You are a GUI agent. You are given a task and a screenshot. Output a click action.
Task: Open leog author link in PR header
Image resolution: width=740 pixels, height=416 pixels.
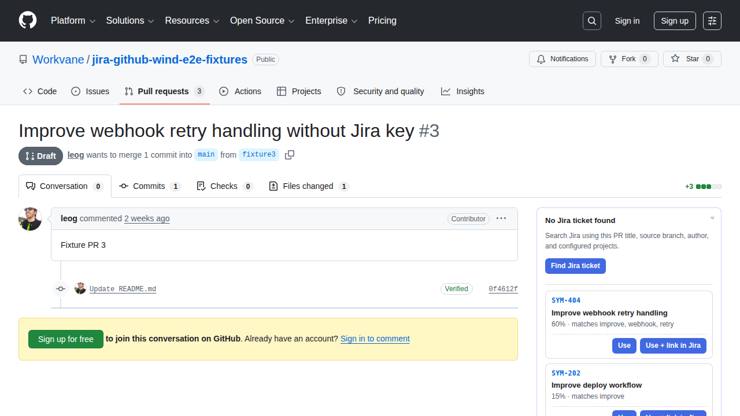[x=76, y=155]
